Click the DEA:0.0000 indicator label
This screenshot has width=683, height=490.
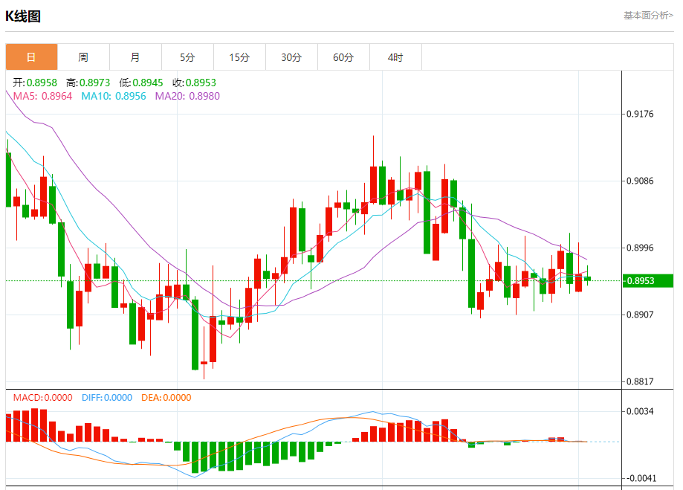tap(166, 398)
